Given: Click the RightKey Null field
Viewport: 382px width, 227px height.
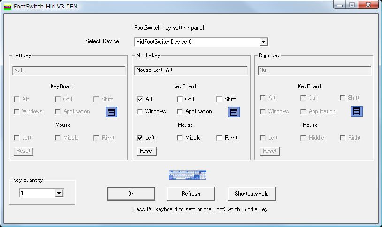Looking at the screenshot, I should 314,70.
